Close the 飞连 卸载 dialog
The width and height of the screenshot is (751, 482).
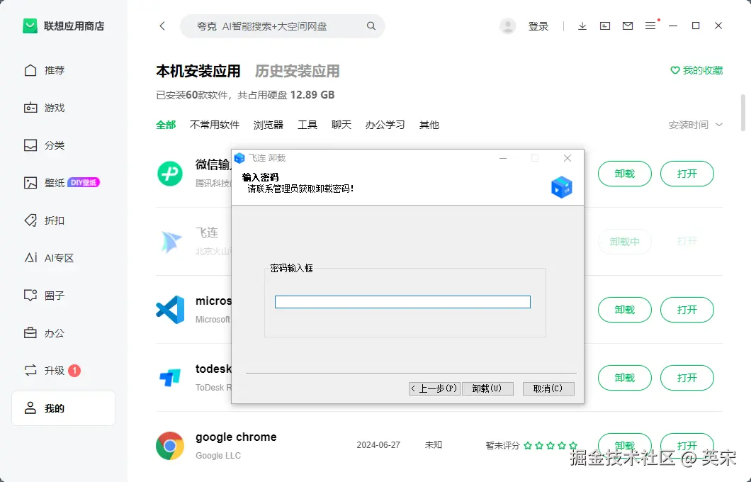567,158
